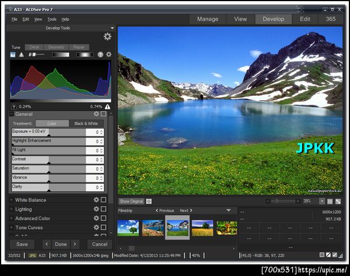Click the image zoom slider
Image resolution: width=350 pixels, height=276 pixels.
(x=283, y=201)
